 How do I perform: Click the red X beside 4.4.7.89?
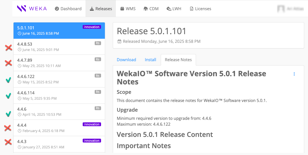[8, 63]
